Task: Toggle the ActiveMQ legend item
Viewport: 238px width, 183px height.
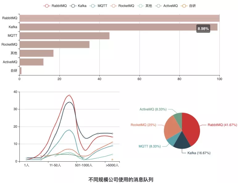Action: point(166,6)
